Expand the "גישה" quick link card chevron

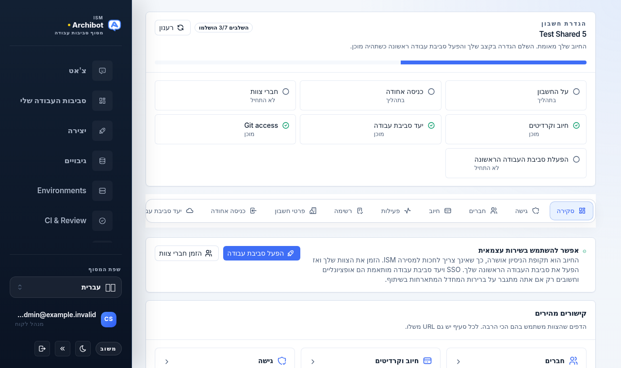167,361
